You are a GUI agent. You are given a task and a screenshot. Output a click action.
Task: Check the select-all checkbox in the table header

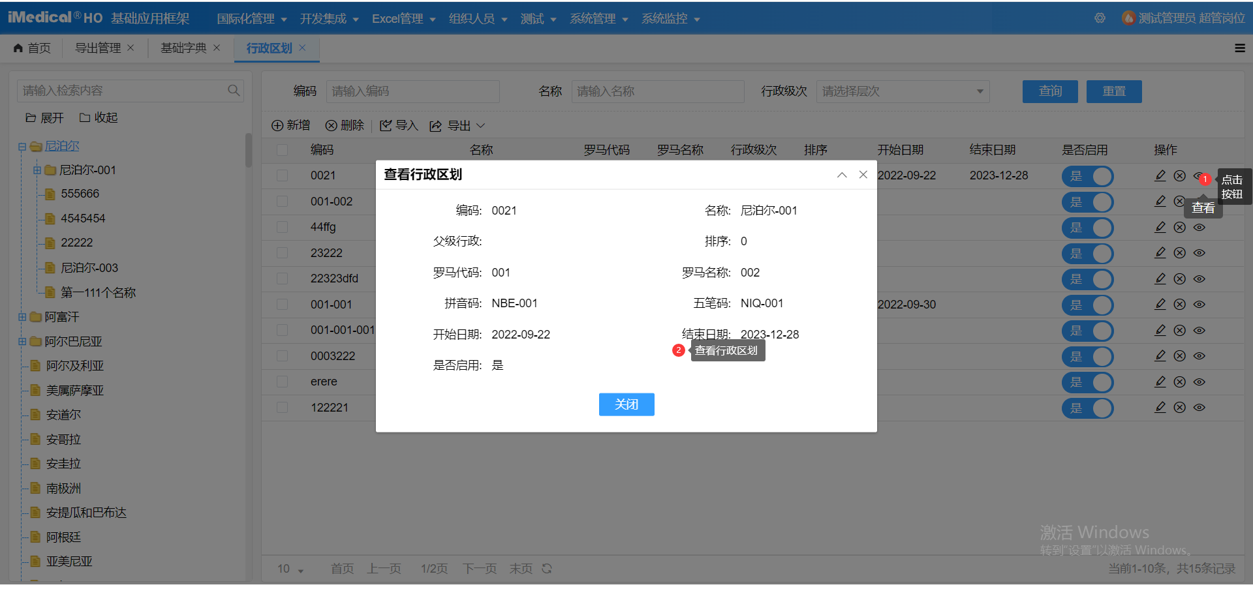click(x=282, y=149)
